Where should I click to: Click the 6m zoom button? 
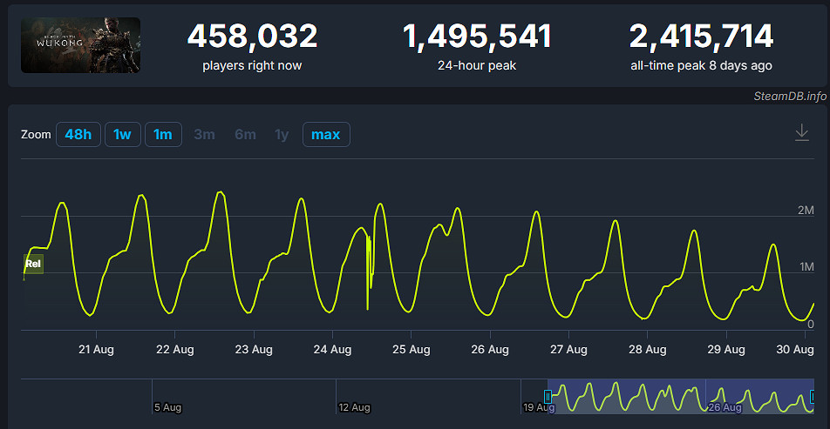245,135
